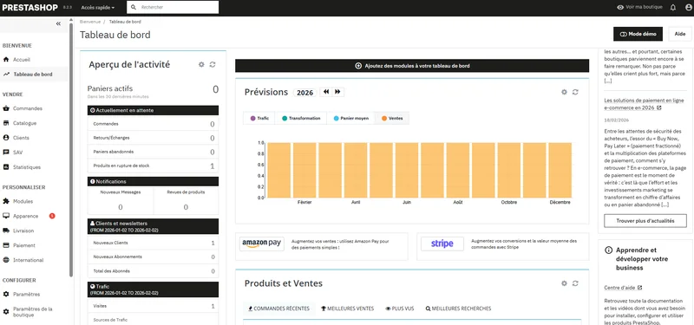
Task: Open Centre d'aide link
Action: tap(623, 288)
